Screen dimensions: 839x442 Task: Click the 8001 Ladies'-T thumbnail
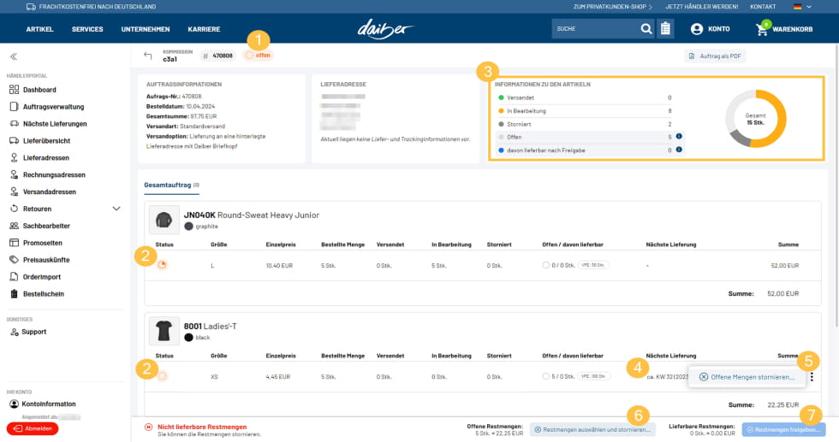pyautogui.click(x=164, y=331)
